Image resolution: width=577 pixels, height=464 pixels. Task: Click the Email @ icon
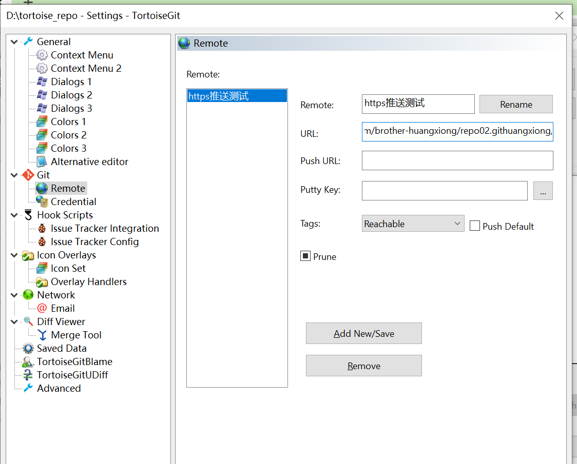pyautogui.click(x=42, y=308)
